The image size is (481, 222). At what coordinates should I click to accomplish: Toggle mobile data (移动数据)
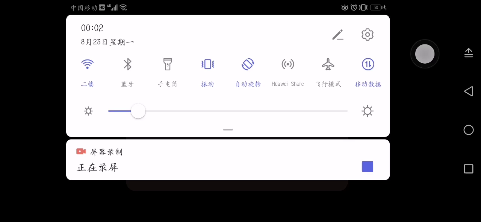click(x=368, y=64)
